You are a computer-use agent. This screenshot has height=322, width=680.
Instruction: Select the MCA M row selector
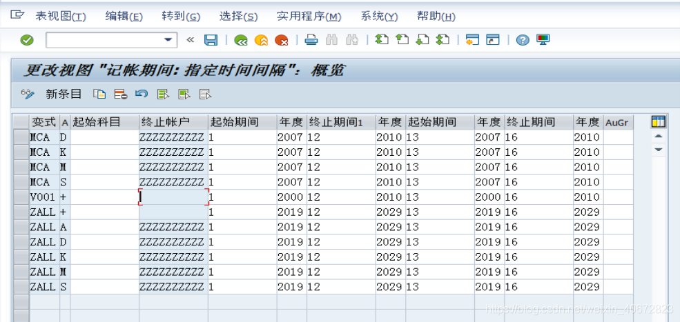21,167
